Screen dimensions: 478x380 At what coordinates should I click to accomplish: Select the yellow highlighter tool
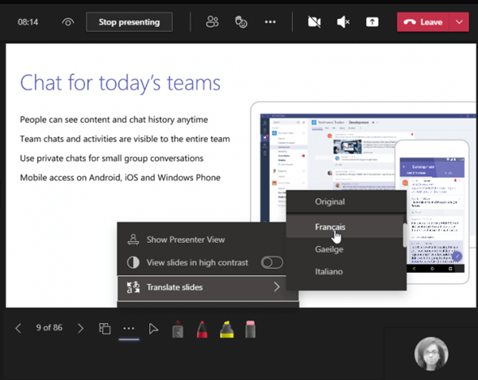pyautogui.click(x=226, y=328)
